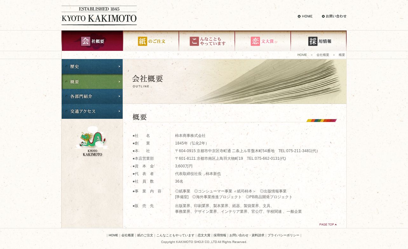Open the 交通アクセス sidebar menu item
The width and height of the screenshot is (408, 249).
(92, 111)
